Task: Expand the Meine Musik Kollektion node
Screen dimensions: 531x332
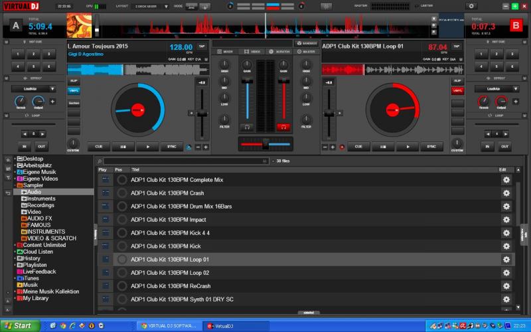Action: (15, 291)
